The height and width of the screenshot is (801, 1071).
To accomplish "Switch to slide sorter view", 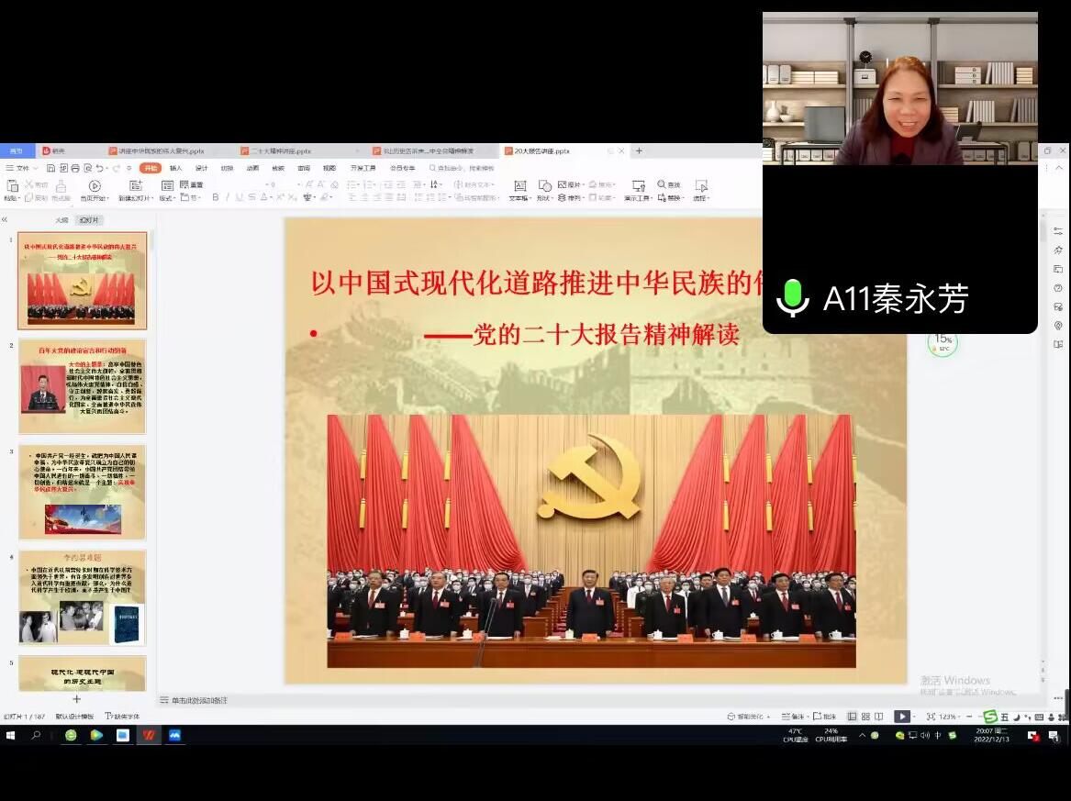I will pos(865,717).
